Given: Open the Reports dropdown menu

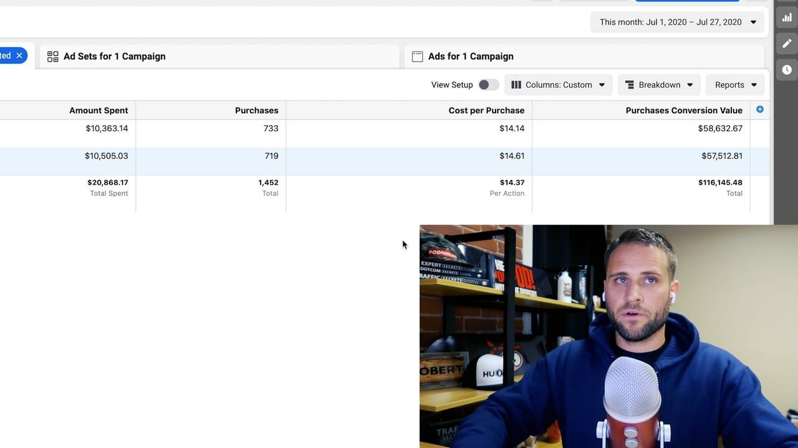Looking at the screenshot, I should pyautogui.click(x=736, y=85).
